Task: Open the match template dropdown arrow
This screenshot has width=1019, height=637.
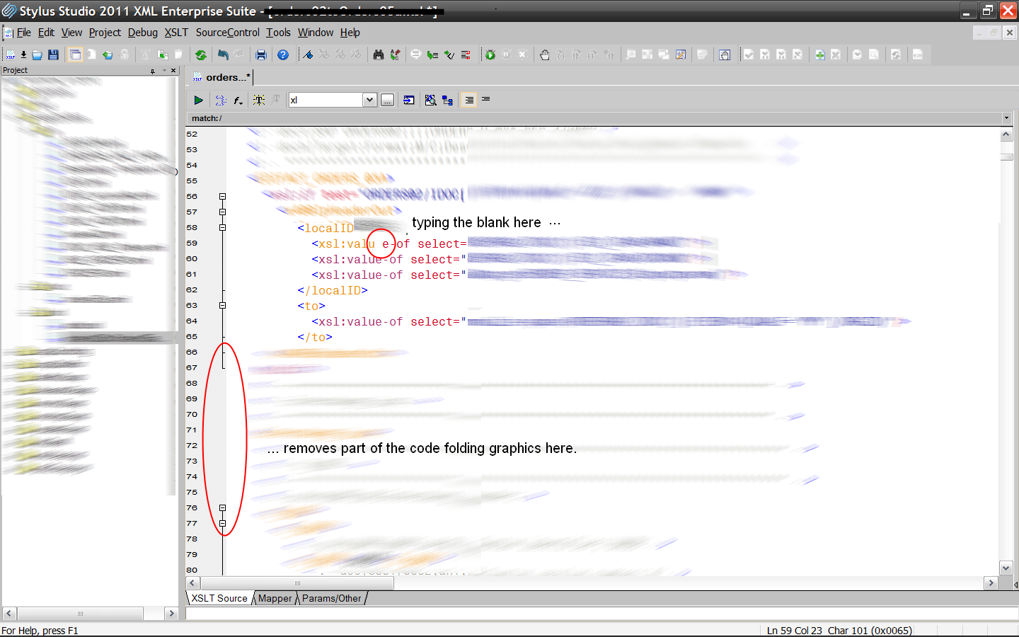Action: 1006,118
